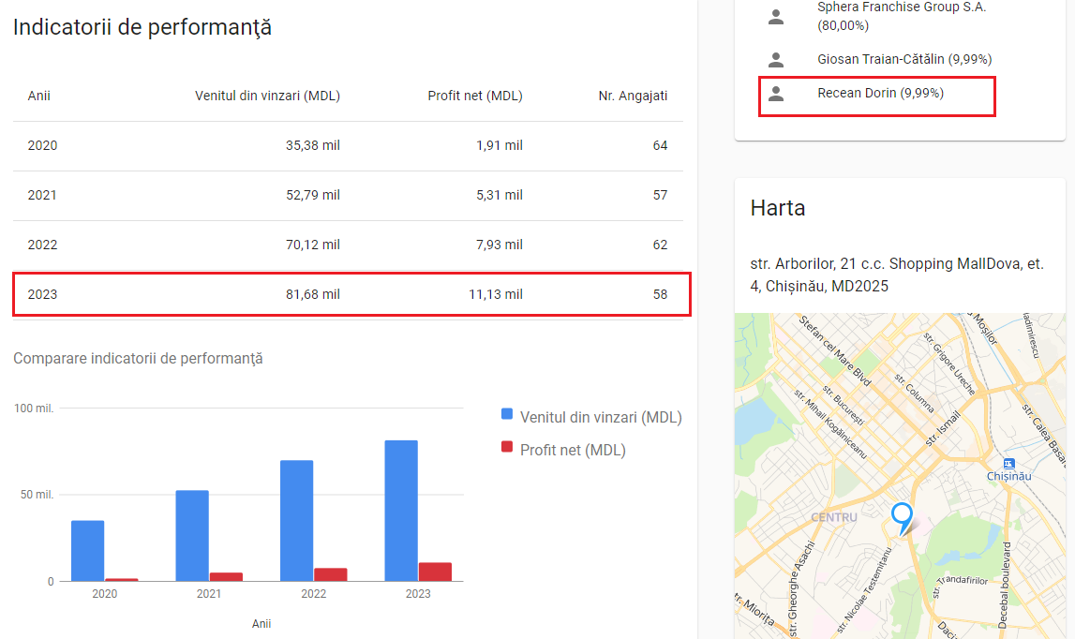Open Sphera Franchise Group S.A. shareholder entry
Image resolution: width=1075 pixels, height=639 pixels.
tap(902, 16)
